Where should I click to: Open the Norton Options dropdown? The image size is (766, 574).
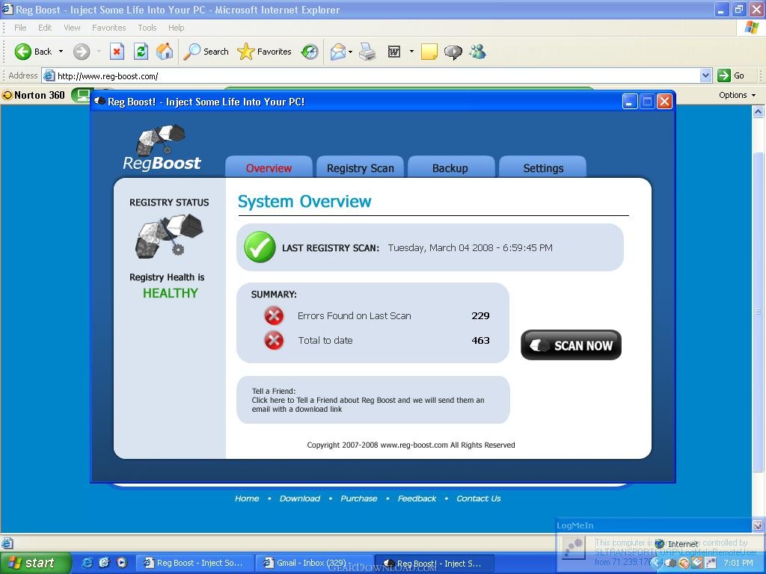737,95
